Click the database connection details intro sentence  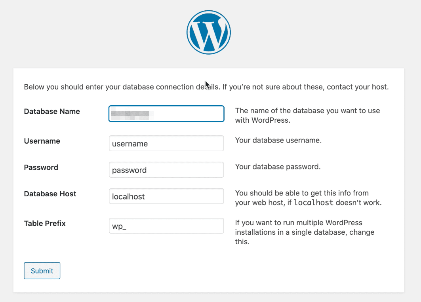pyautogui.click(x=206, y=87)
